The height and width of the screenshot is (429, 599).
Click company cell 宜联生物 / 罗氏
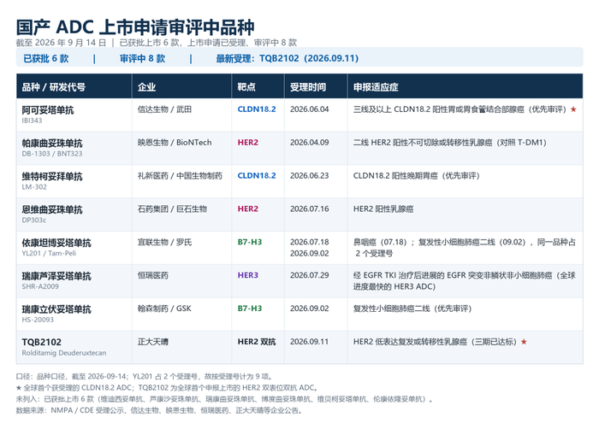164,243
